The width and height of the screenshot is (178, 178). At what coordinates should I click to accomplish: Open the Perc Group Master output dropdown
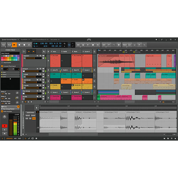pos(10,109)
